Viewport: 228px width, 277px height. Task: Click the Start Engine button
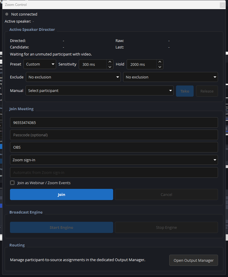(x=61, y=227)
